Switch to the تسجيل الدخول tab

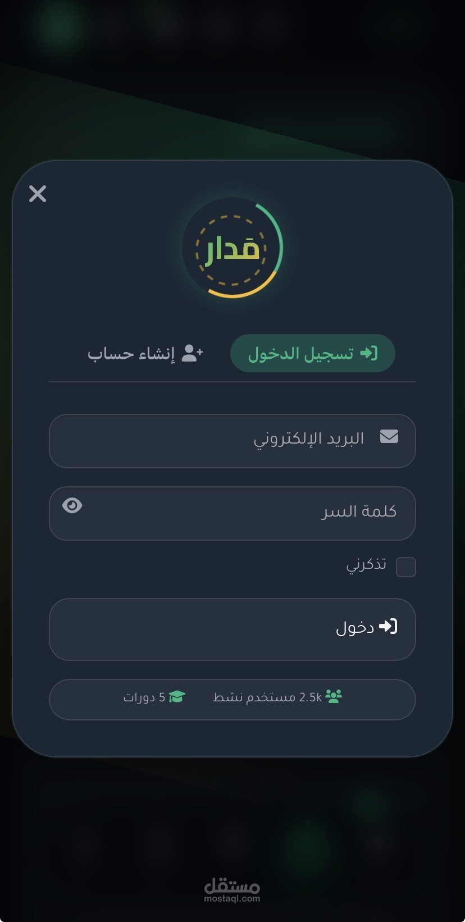(313, 353)
